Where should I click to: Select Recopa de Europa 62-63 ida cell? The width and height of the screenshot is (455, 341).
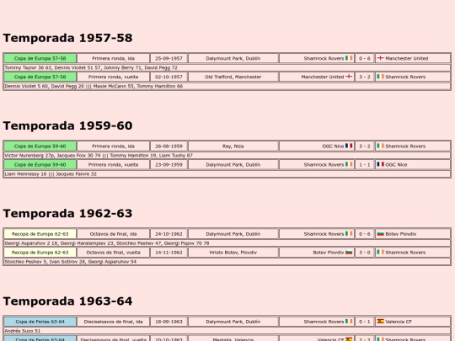(40, 234)
